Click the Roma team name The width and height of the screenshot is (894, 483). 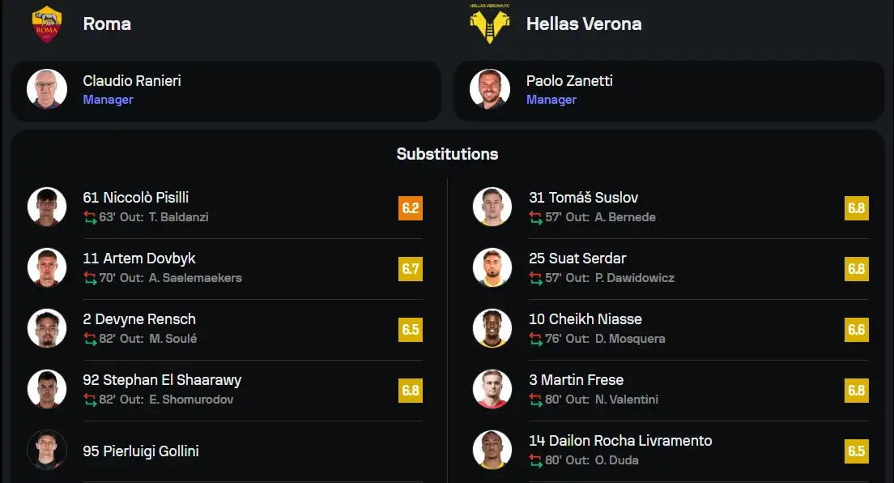(107, 24)
